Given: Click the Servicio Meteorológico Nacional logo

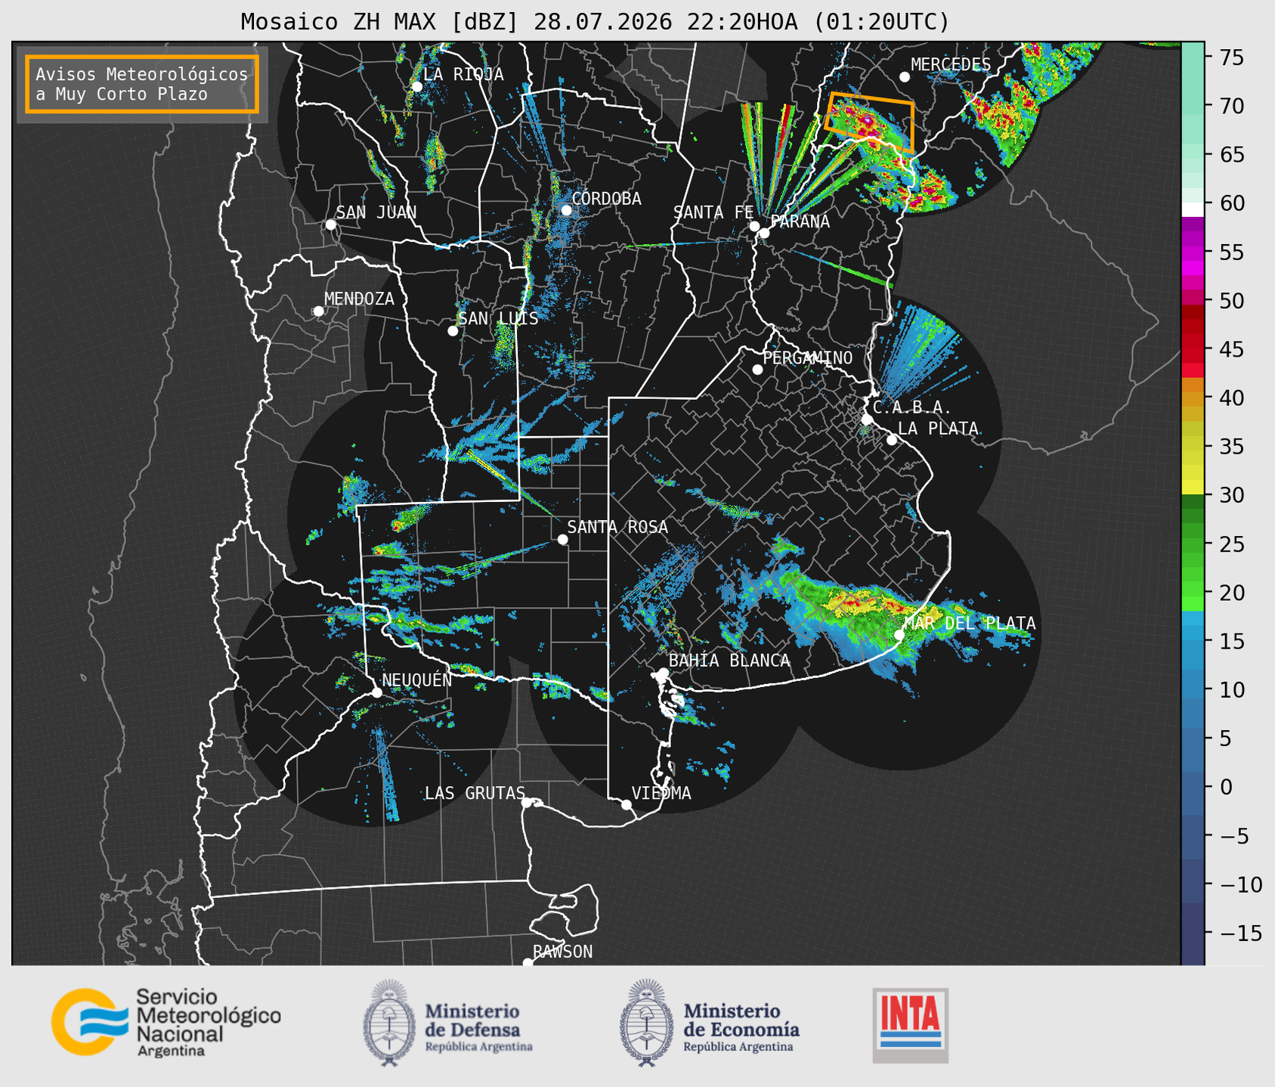Looking at the screenshot, I should click(166, 1022).
